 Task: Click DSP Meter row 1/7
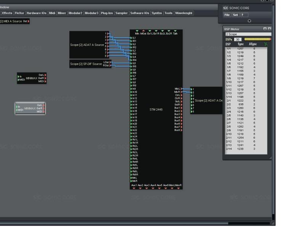(x=246, y=71)
